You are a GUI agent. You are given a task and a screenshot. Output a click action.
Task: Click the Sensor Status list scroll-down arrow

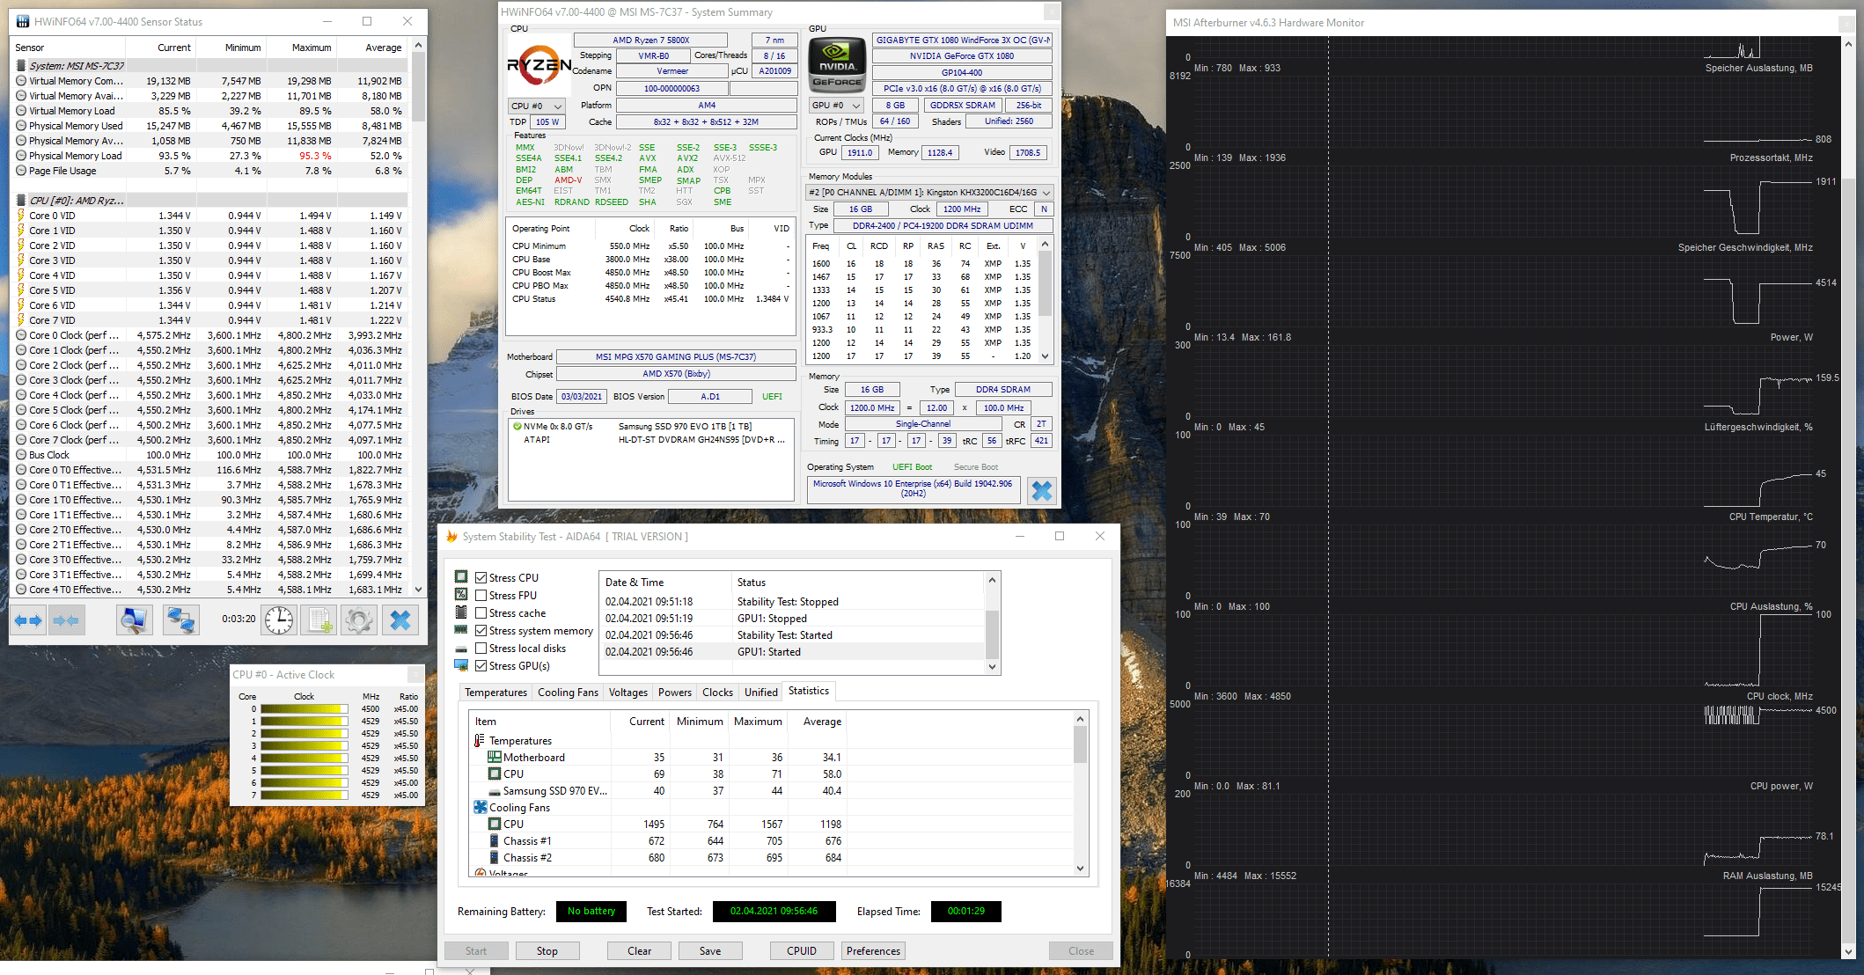tap(418, 590)
